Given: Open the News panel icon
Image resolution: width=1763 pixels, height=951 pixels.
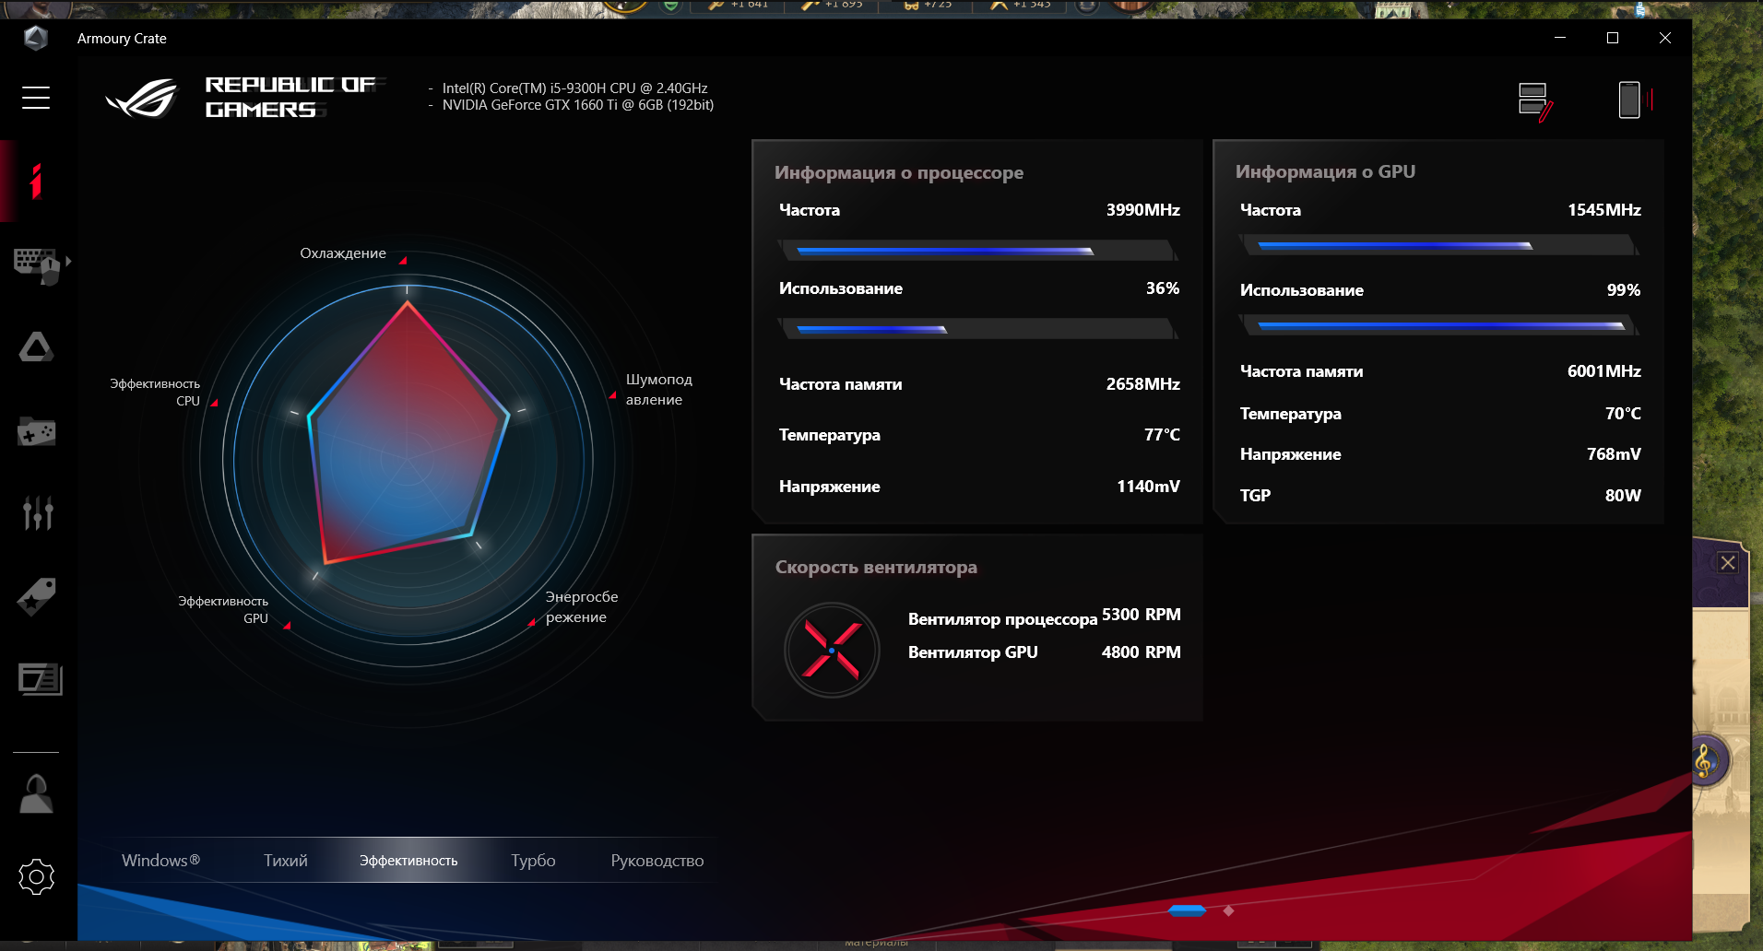Looking at the screenshot, I should 40,679.
